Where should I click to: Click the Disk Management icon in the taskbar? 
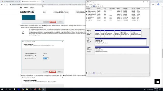point(44,89)
